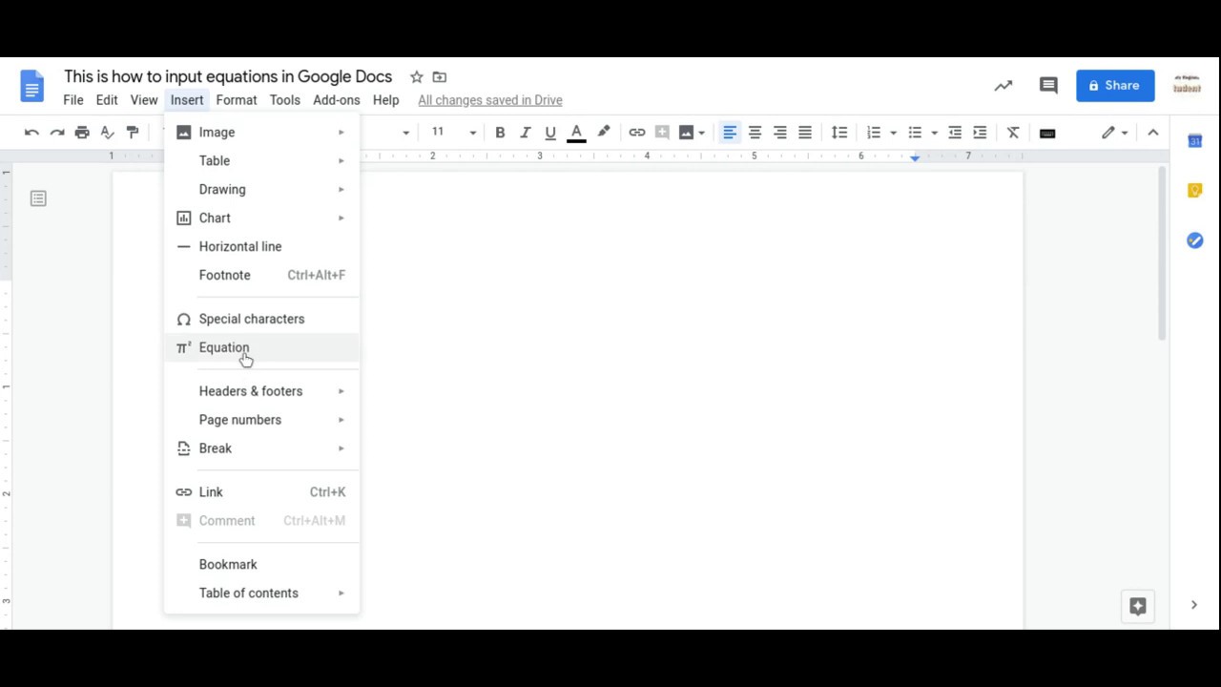Image resolution: width=1221 pixels, height=687 pixels.
Task: Show the document outline
Action: [38, 198]
